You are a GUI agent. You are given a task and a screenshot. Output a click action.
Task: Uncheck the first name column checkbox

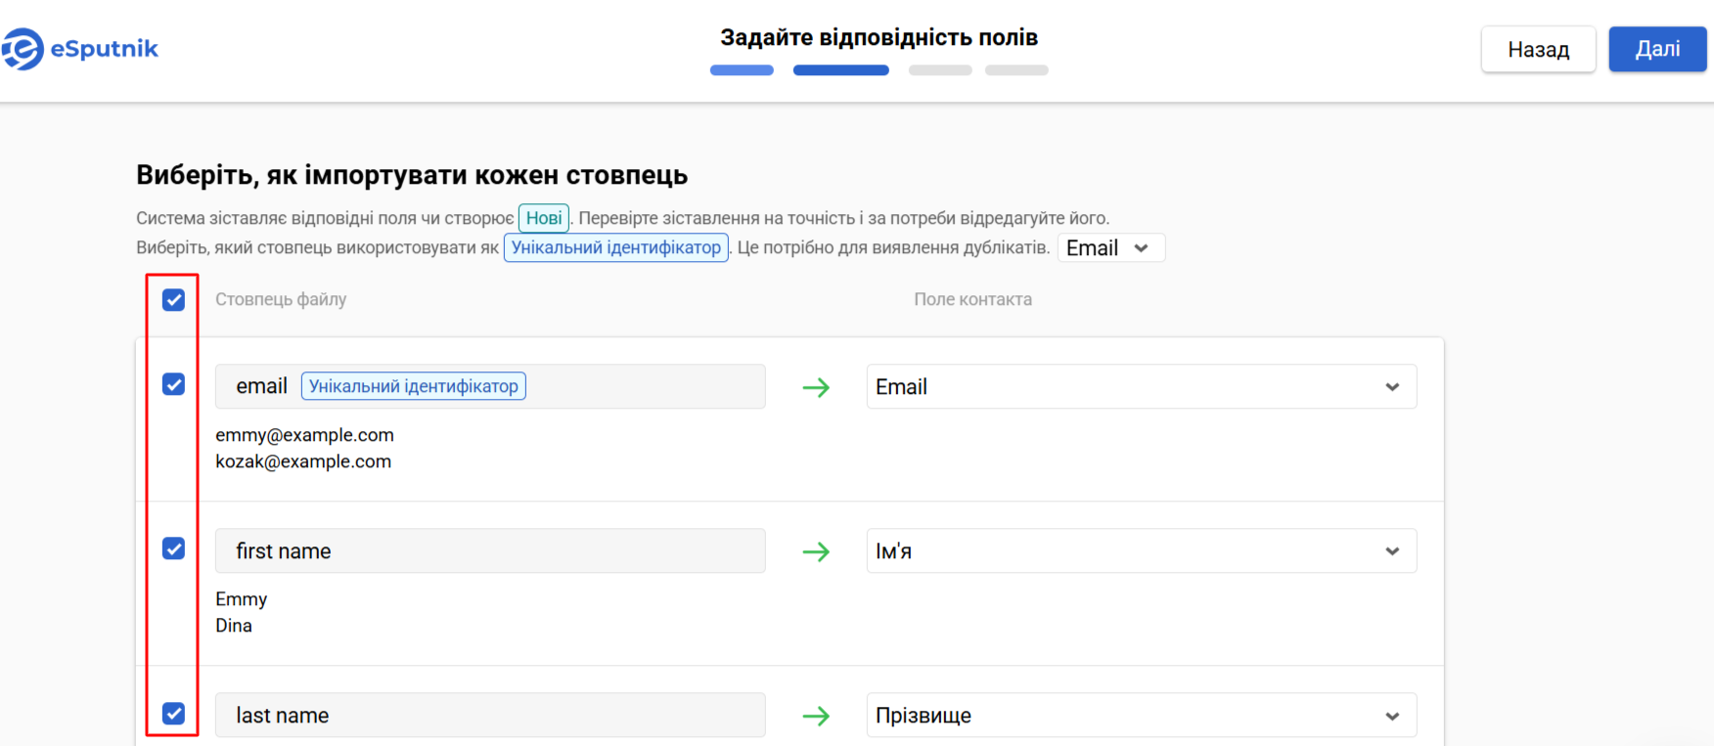tap(173, 549)
